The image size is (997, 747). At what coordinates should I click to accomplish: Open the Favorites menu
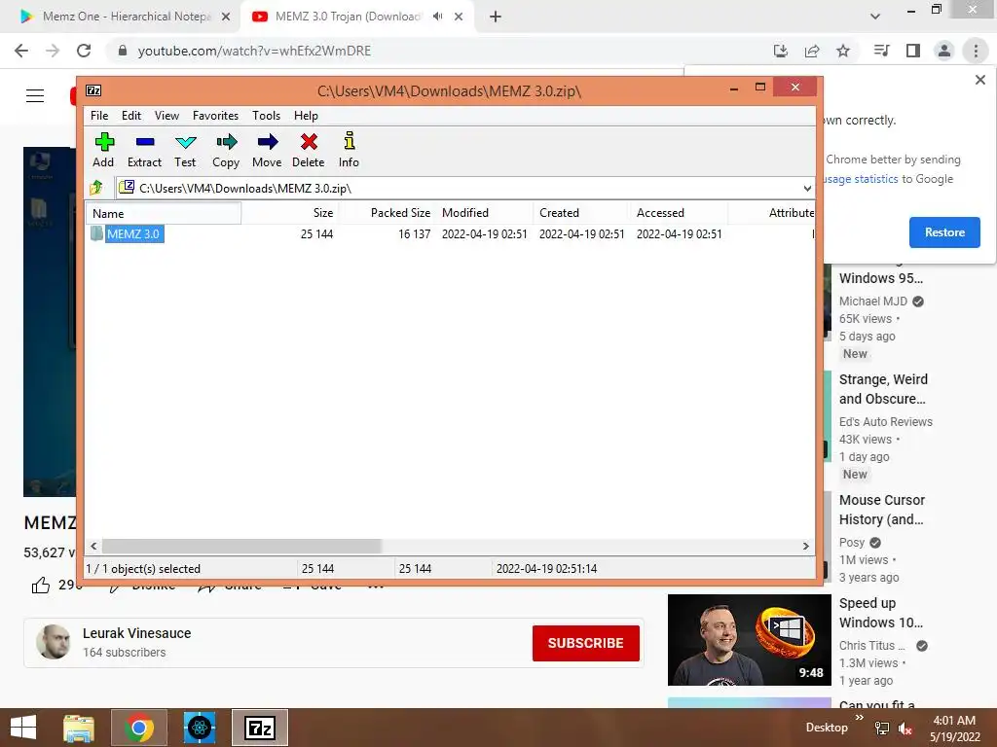[215, 116]
